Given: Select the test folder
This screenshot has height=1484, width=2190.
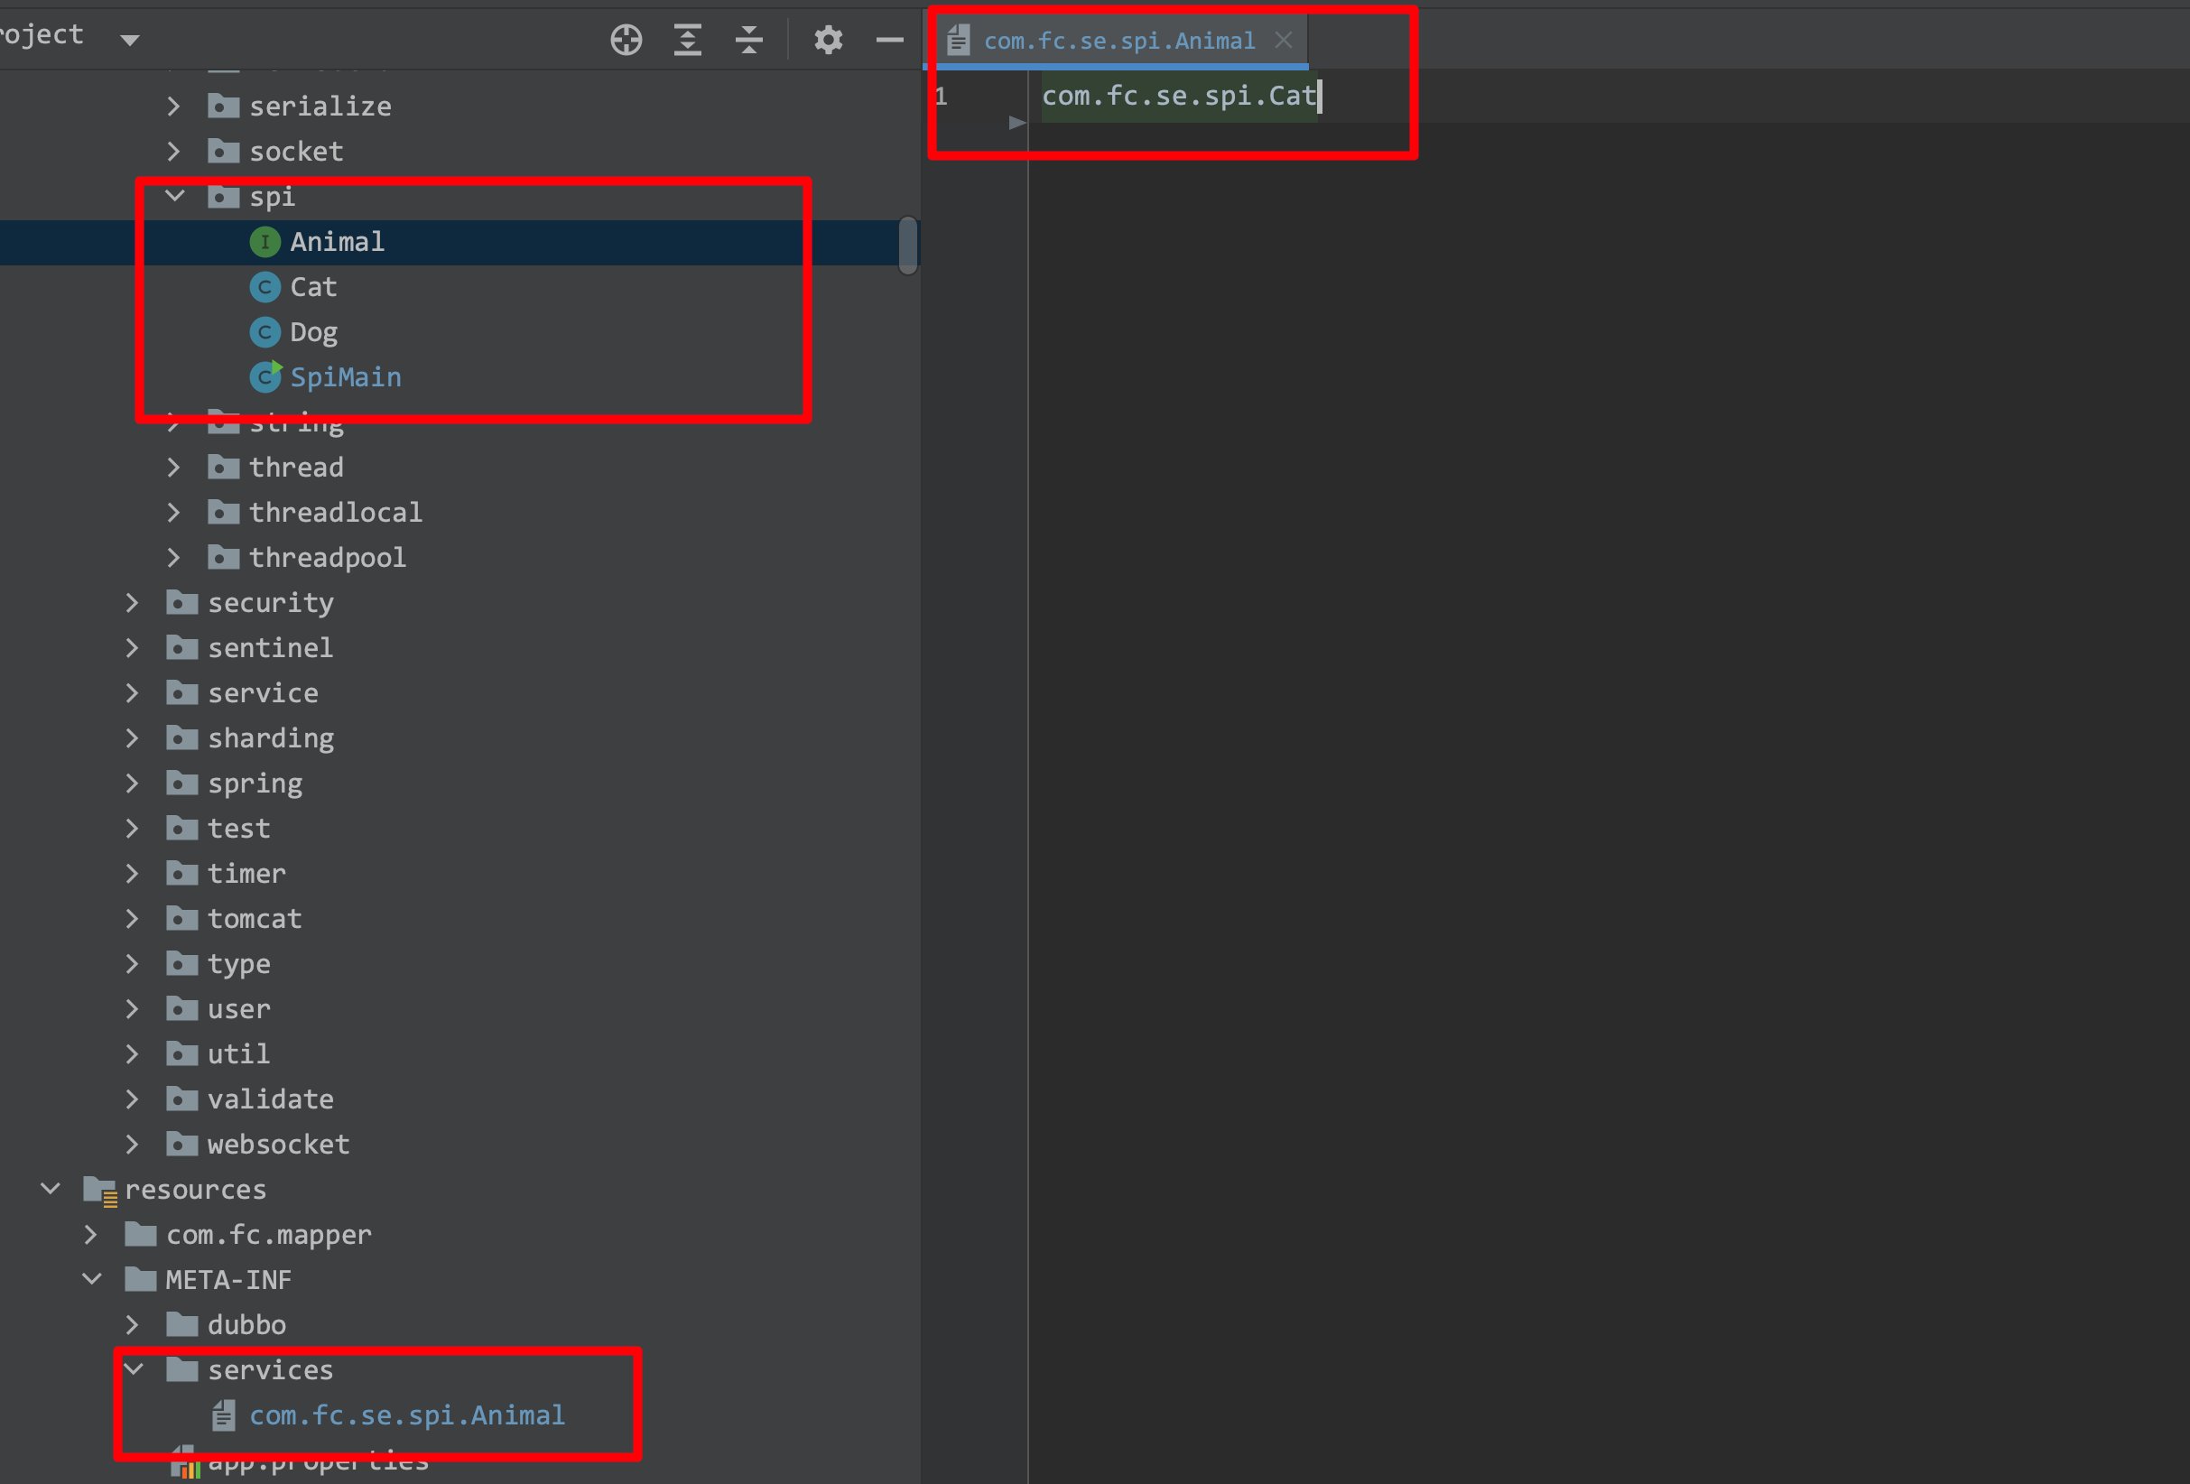Looking at the screenshot, I should click(238, 829).
